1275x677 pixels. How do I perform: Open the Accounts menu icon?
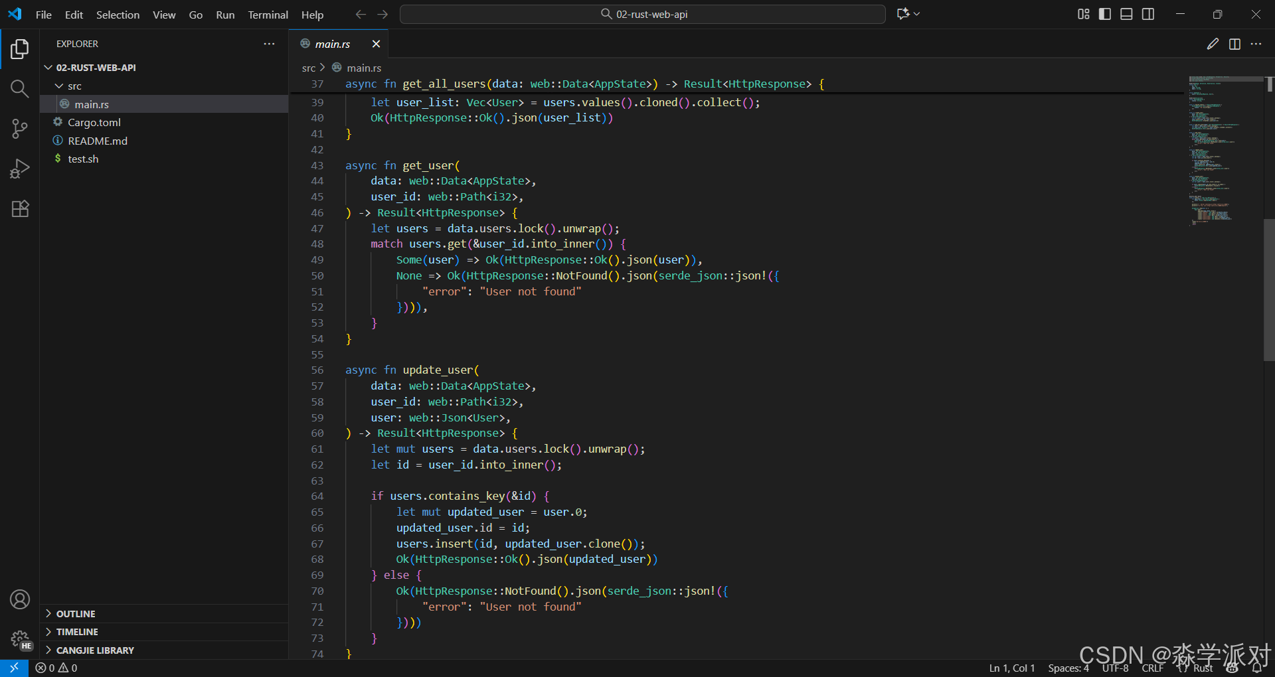pyautogui.click(x=20, y=599)
